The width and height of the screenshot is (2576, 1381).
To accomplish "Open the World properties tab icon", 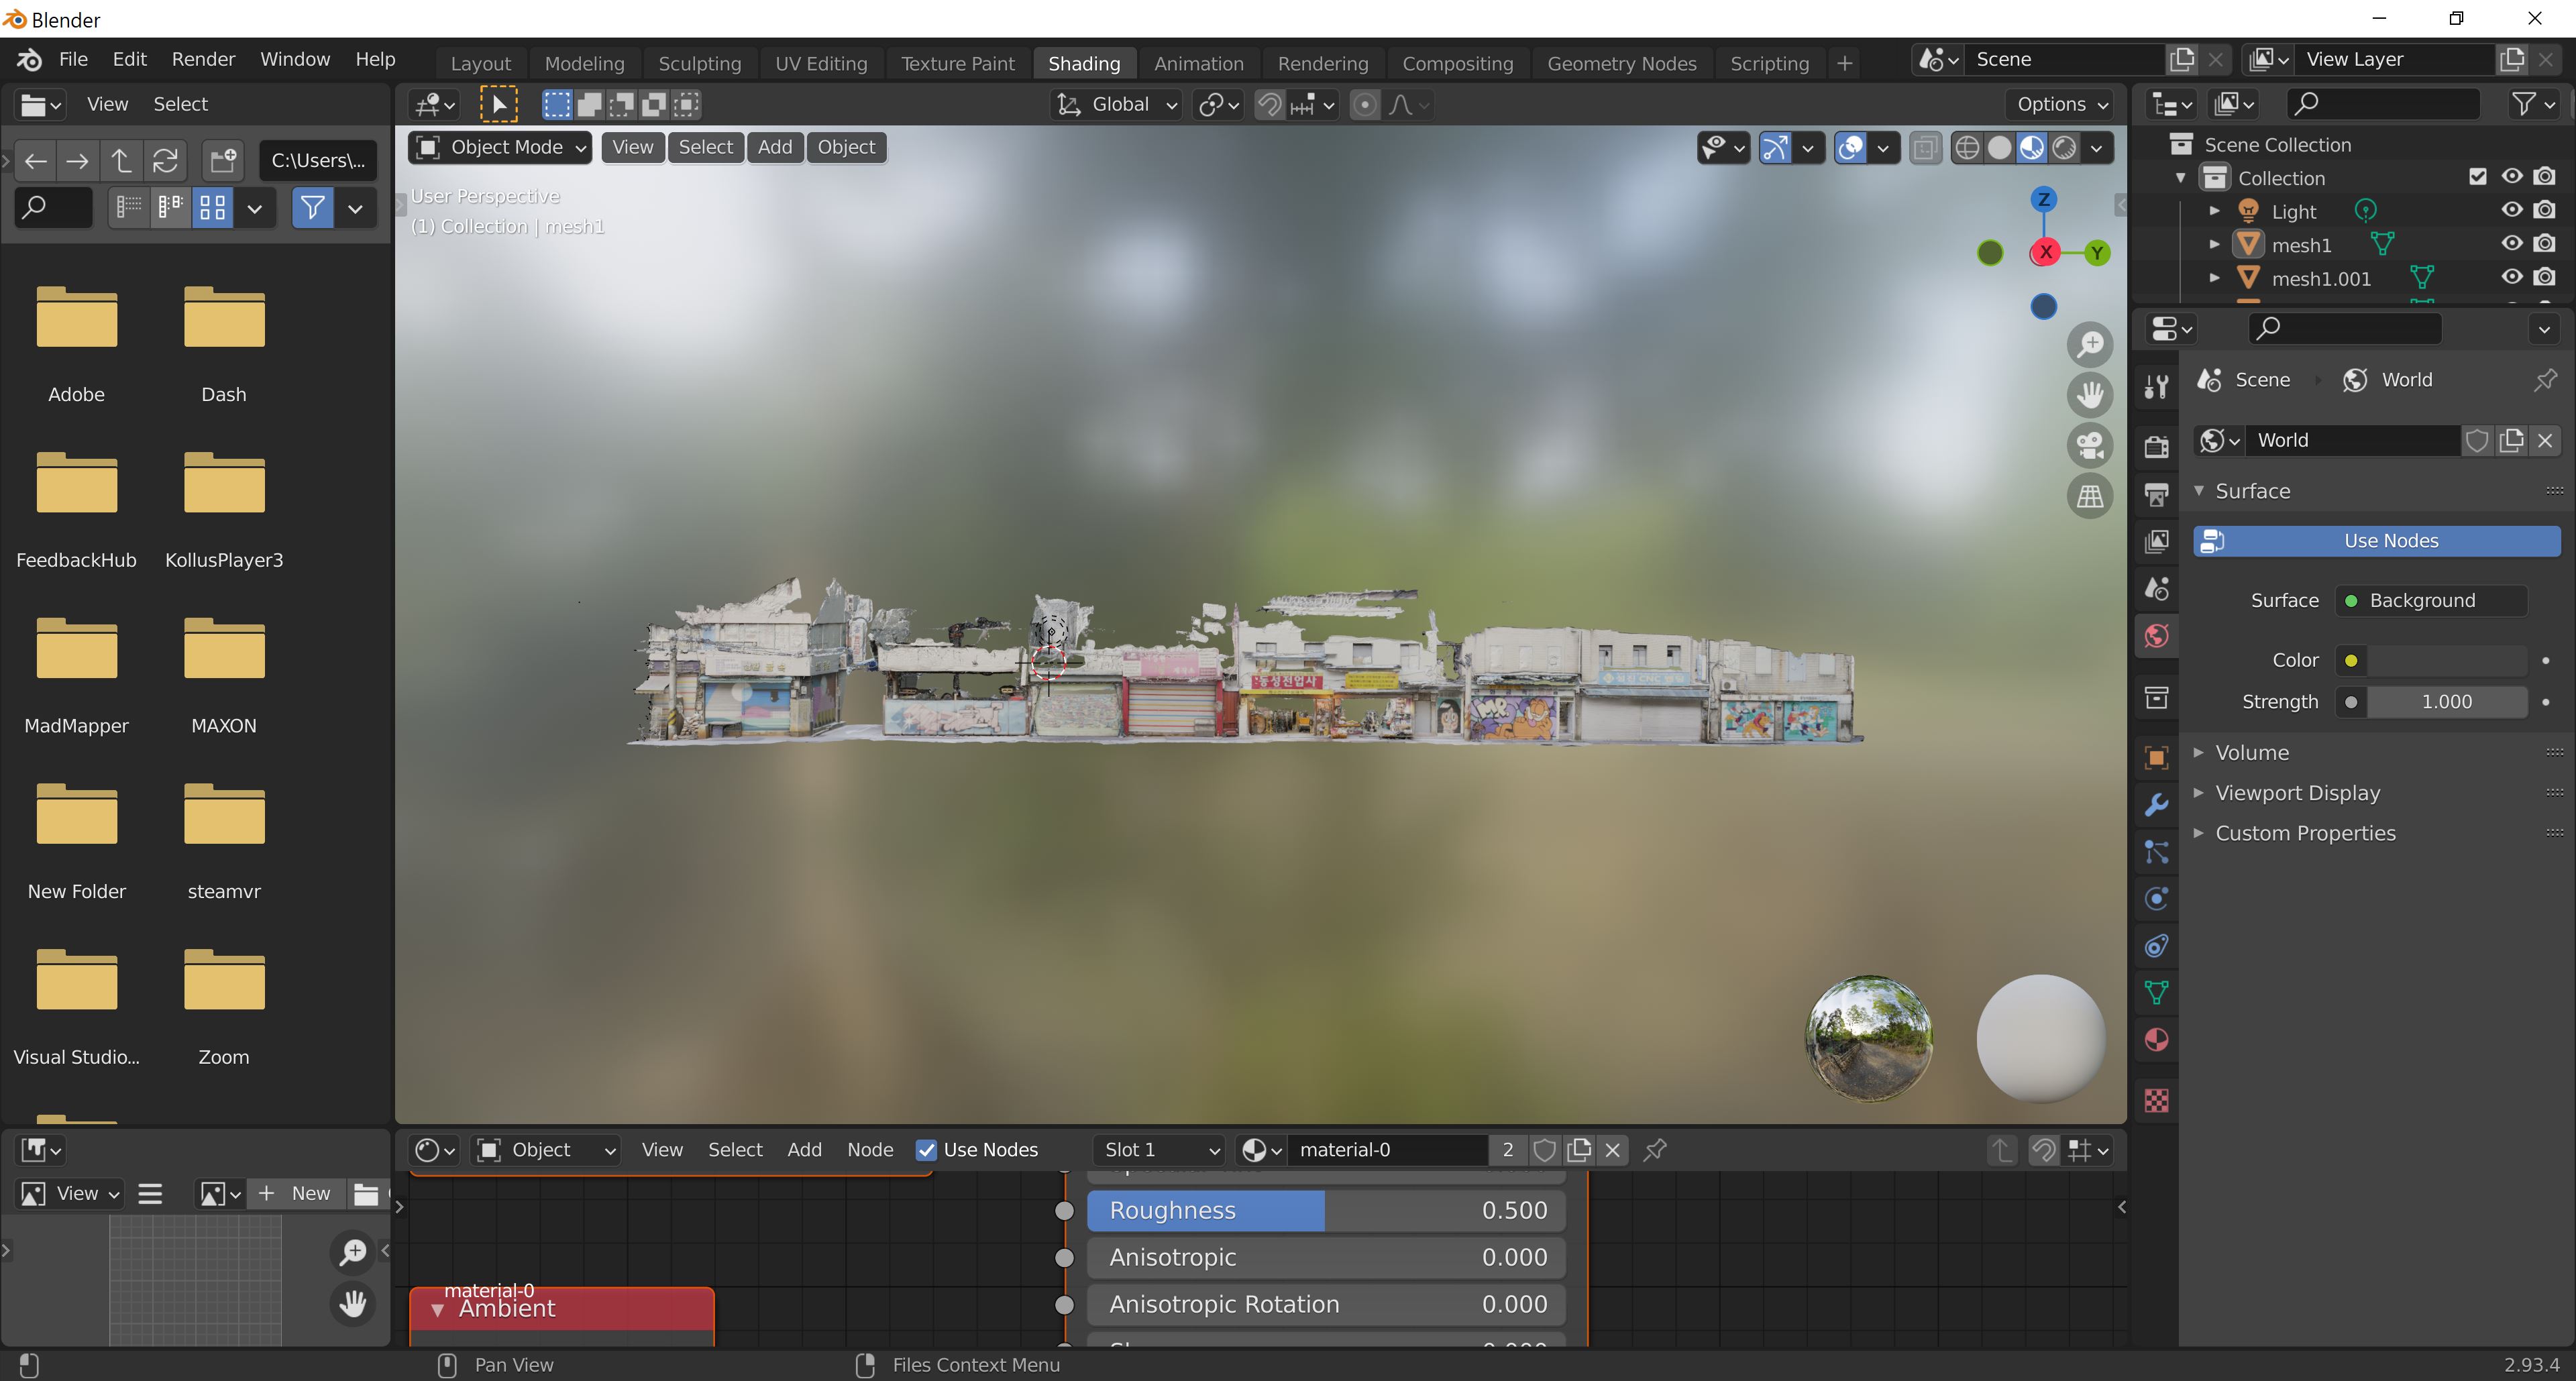I will 2157,636.
